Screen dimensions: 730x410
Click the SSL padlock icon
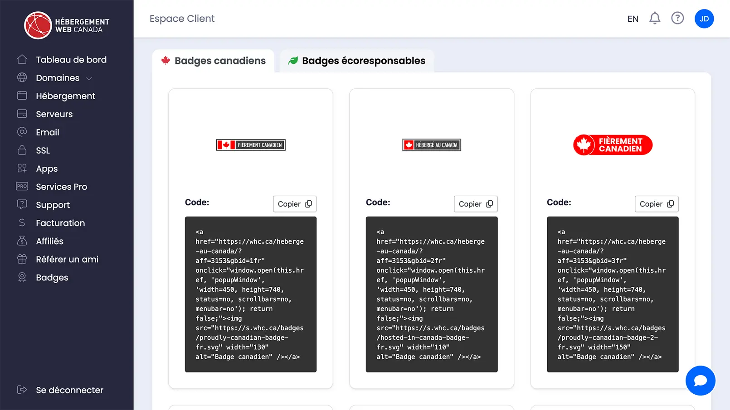22,150
